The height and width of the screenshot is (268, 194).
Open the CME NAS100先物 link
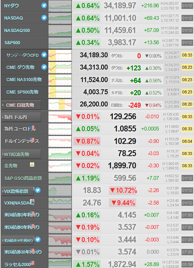24,80
